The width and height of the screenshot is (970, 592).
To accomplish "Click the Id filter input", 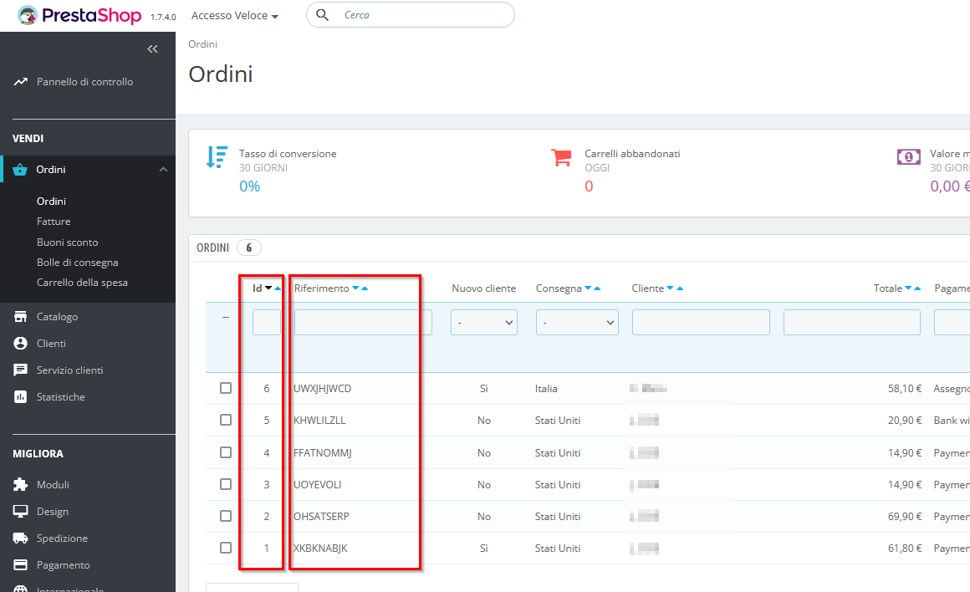I will (267, 322).
